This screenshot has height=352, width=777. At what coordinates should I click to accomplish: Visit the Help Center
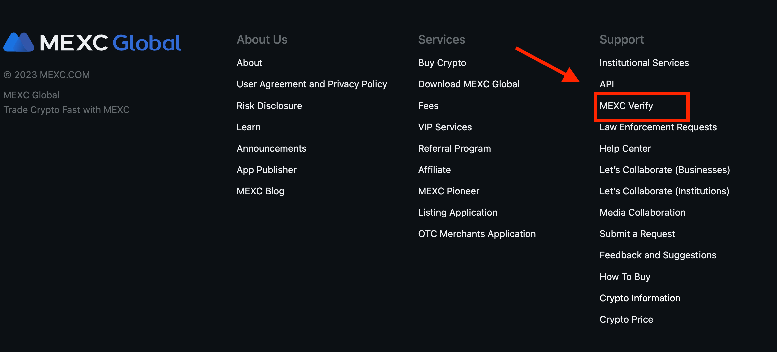coord(625,149)
